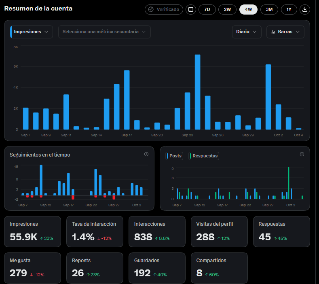
Task: Open the Compartidos 8 card
Action: click(219, 268)
